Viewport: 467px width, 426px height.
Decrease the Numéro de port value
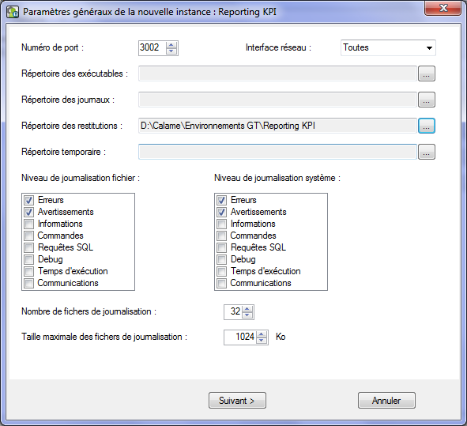click(171, 51)
